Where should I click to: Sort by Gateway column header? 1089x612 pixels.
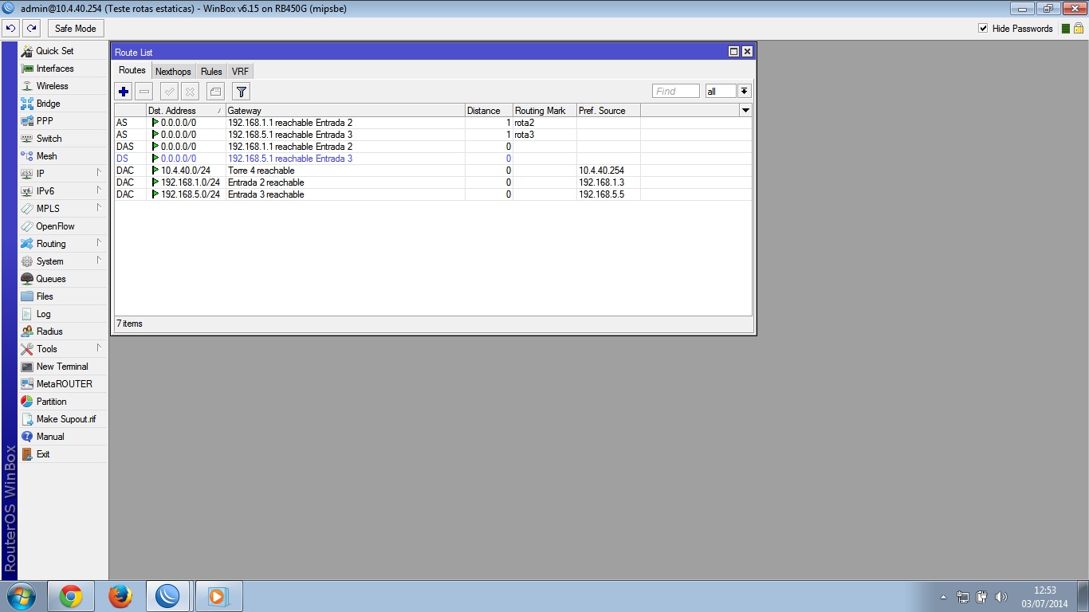pos(345,111)
